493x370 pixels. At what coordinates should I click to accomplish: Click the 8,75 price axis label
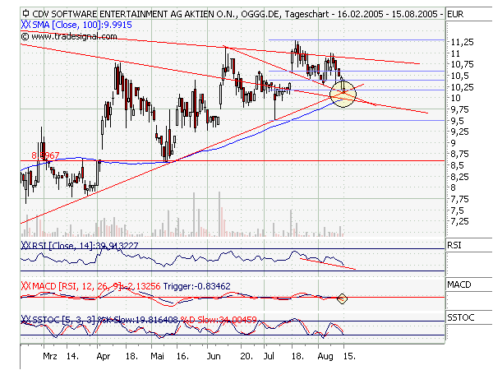click(x=459, y=155)
